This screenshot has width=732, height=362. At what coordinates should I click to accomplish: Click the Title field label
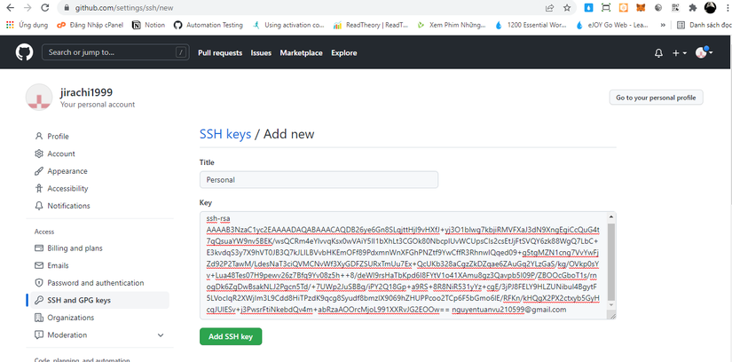pos(208,162)
